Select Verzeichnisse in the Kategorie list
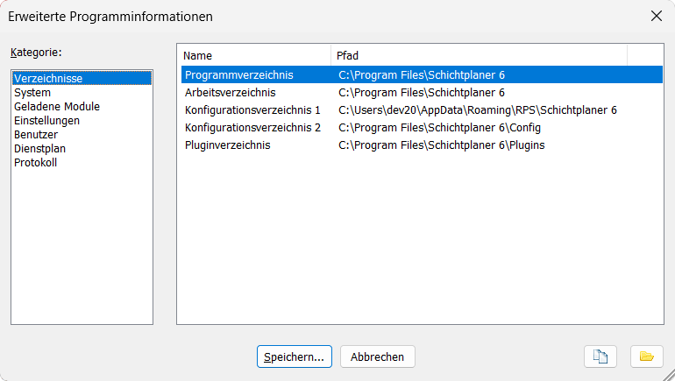 (x=82, y=78)
